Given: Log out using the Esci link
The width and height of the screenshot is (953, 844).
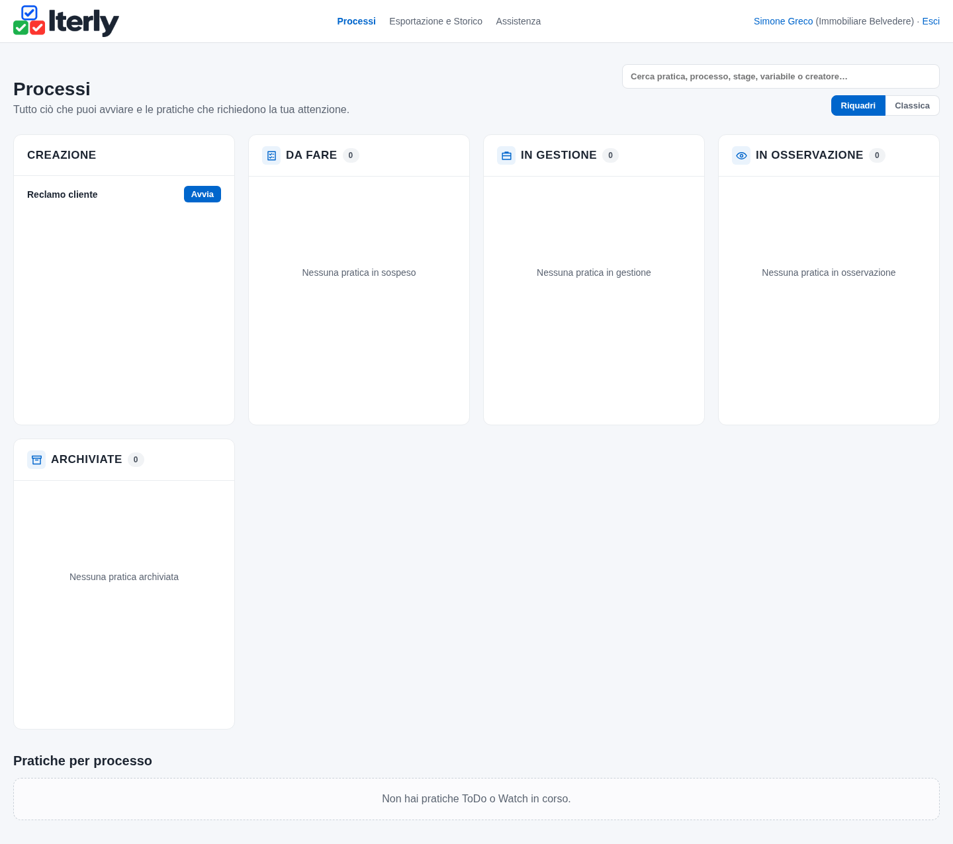Looking at the screenshot, I should click(930, 21).
